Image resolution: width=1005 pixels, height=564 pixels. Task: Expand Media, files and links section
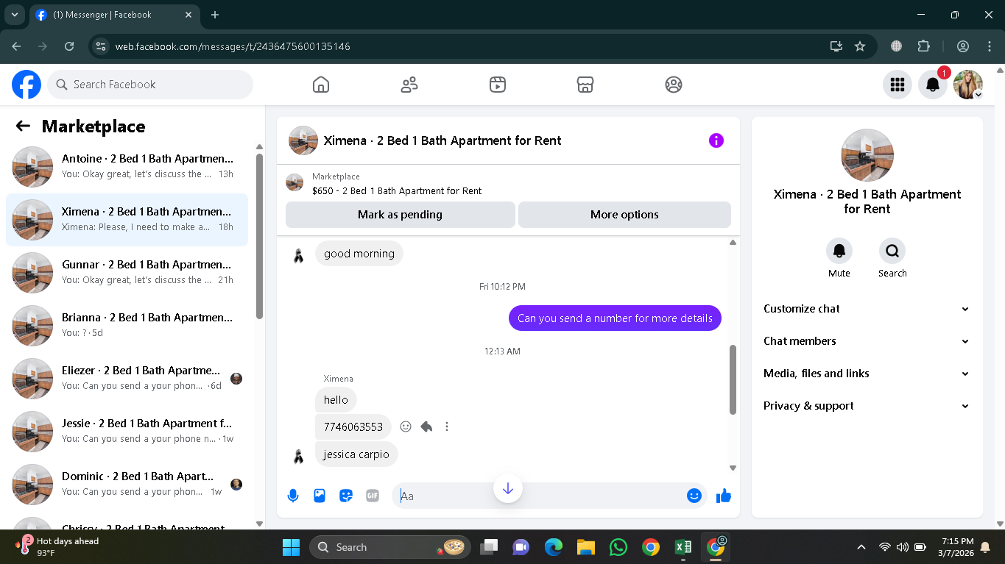tap(867, 374)
